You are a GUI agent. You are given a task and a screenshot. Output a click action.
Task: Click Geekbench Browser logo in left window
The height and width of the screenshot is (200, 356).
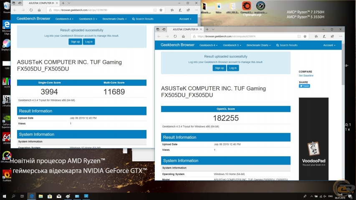(33, 19)
